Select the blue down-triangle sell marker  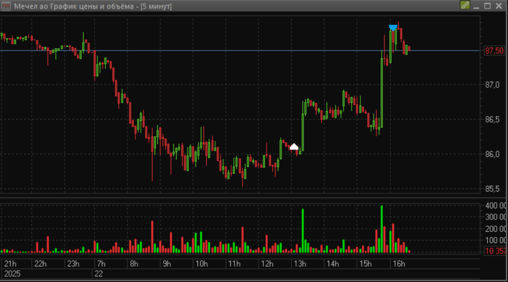[393, 28]
